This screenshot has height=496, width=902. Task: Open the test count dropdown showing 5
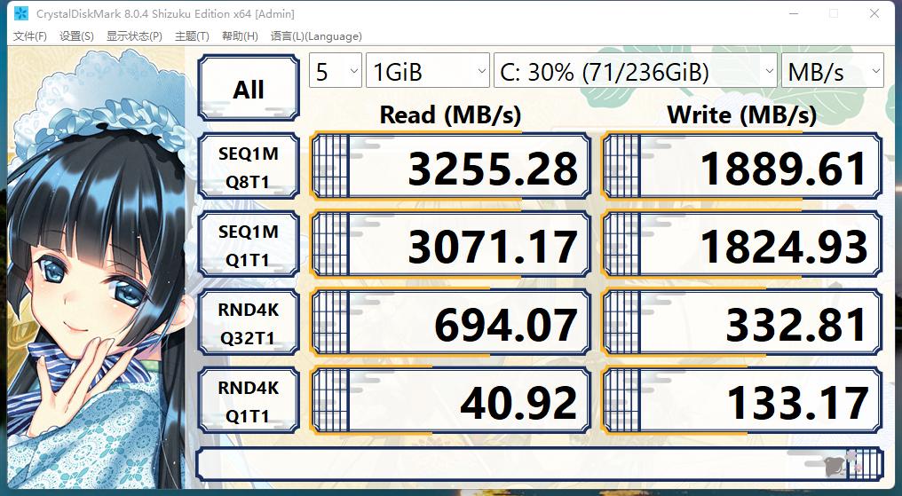(335, 72)
